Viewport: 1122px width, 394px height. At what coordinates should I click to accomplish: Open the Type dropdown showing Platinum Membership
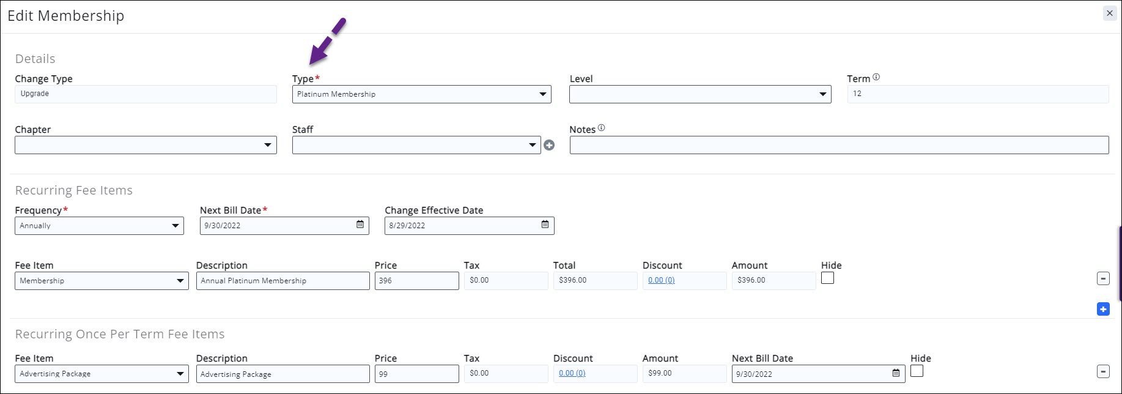coord(421,94)
